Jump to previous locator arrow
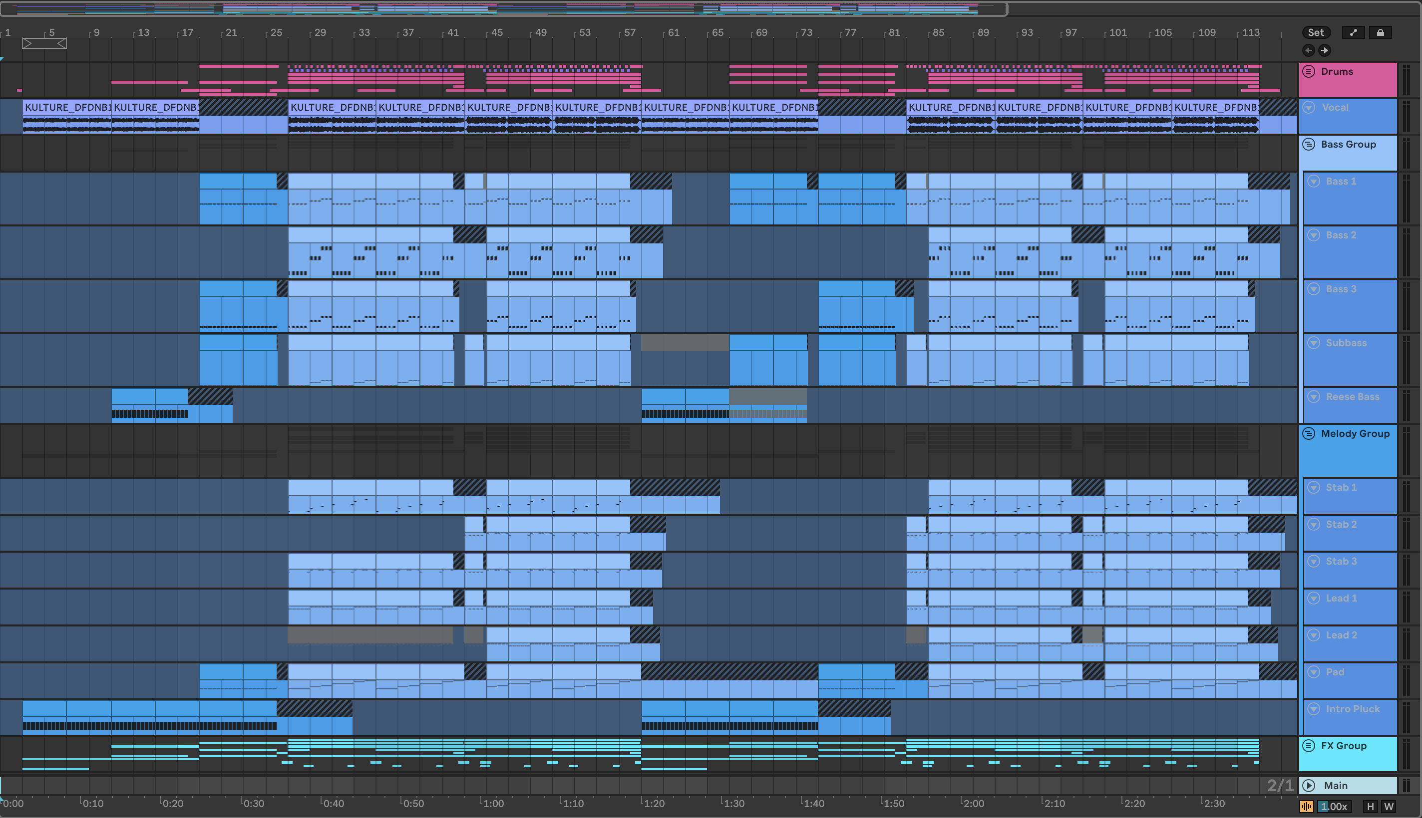 coord(1309,50)
